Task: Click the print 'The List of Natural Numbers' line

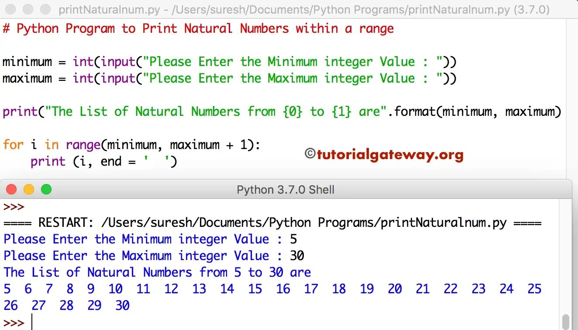Action: tap(282, 112)
